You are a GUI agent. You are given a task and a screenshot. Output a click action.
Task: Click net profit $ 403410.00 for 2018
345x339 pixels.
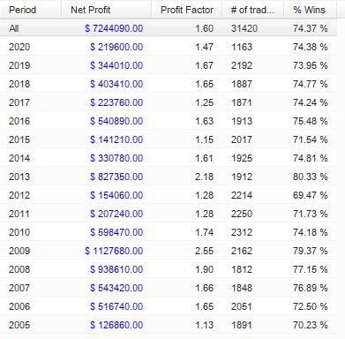click(x=116, y=84)
